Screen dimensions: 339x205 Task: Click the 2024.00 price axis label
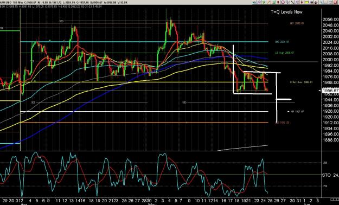coord(330,42)
